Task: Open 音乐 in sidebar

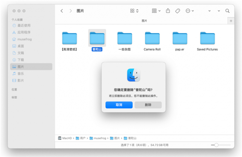Action: 31,74
